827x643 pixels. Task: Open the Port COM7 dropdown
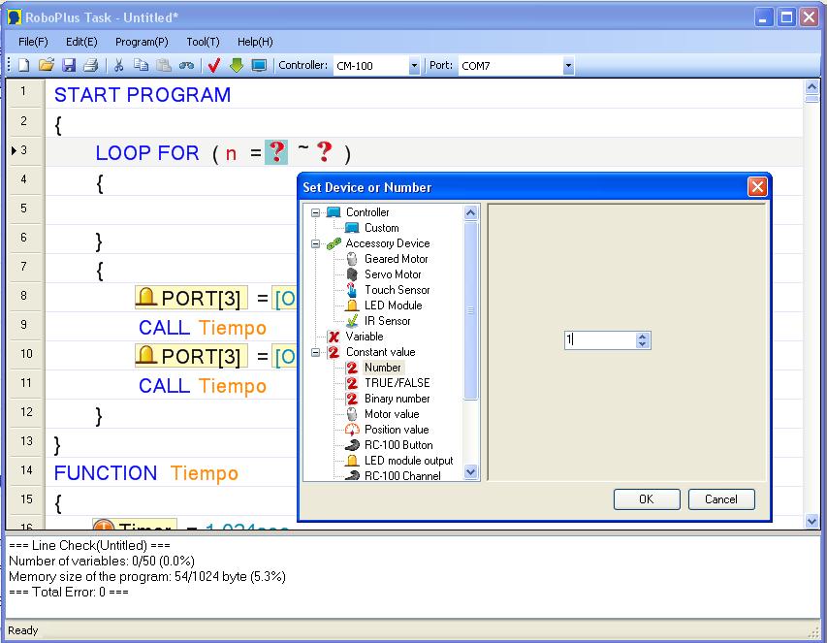pyautogui.click(x=568, y=66)
